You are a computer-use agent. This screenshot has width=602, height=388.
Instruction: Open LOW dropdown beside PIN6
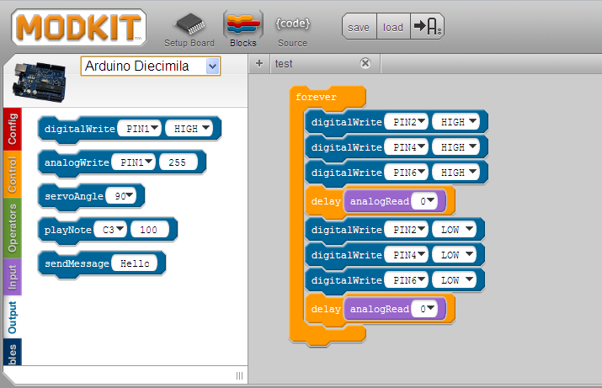[454, 280]
